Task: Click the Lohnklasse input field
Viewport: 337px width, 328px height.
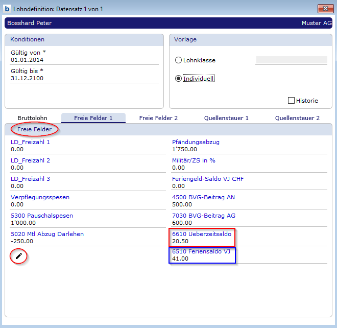Action: (291, 60)
